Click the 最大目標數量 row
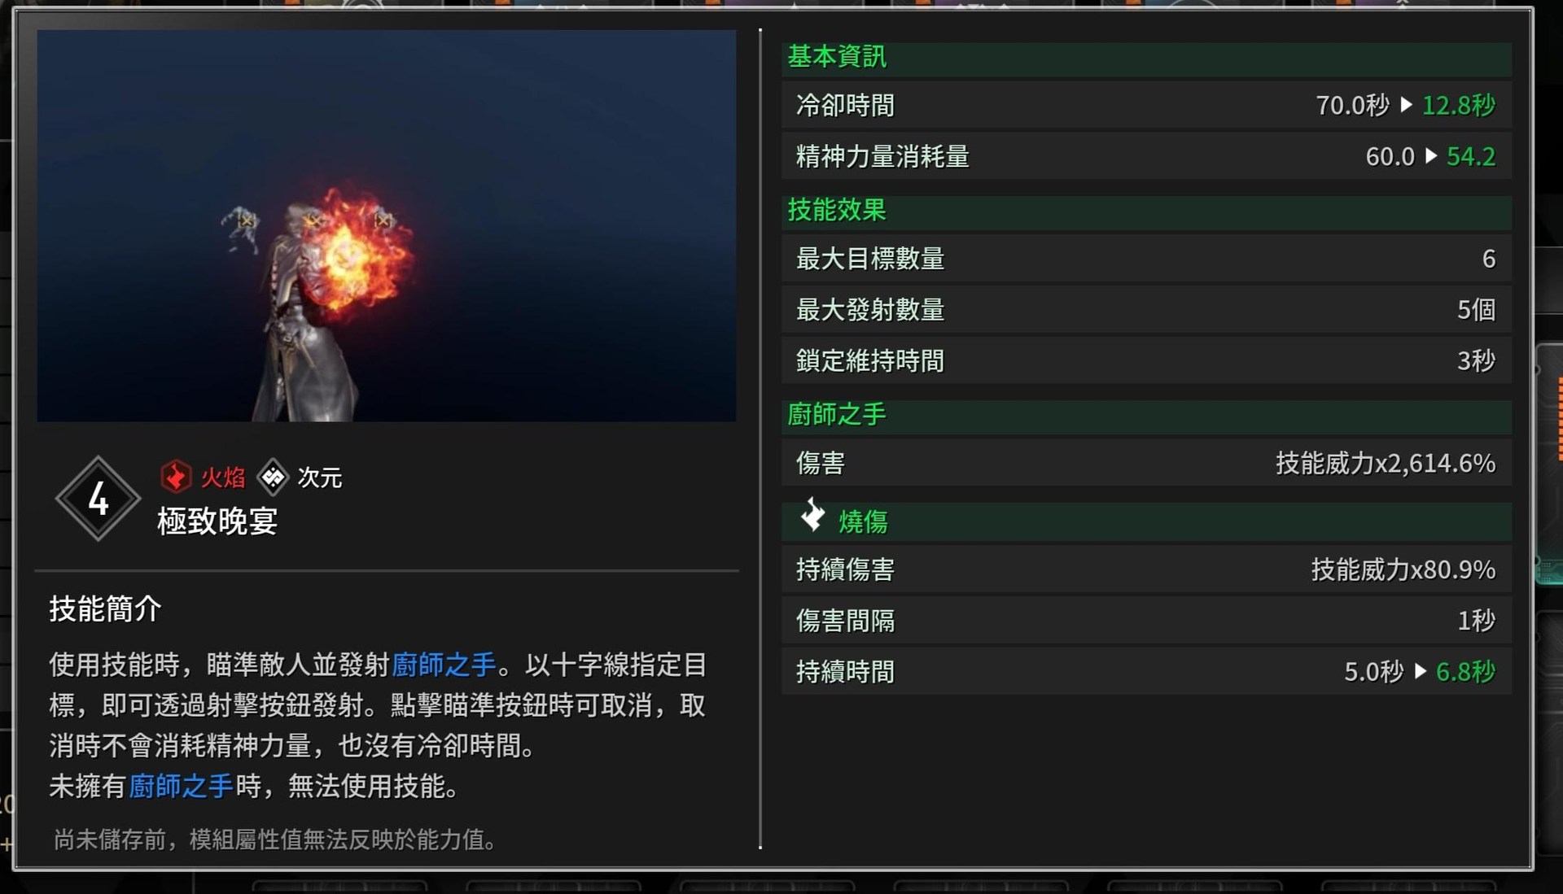This screenshot has width=1563, height=894. 1146,259
